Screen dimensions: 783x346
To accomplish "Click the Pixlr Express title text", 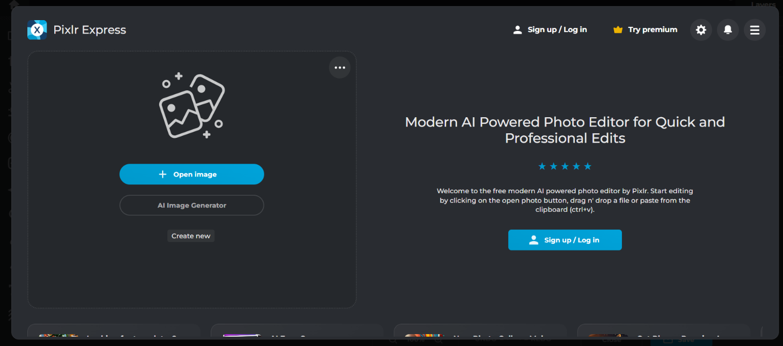I will coord(90,30).
